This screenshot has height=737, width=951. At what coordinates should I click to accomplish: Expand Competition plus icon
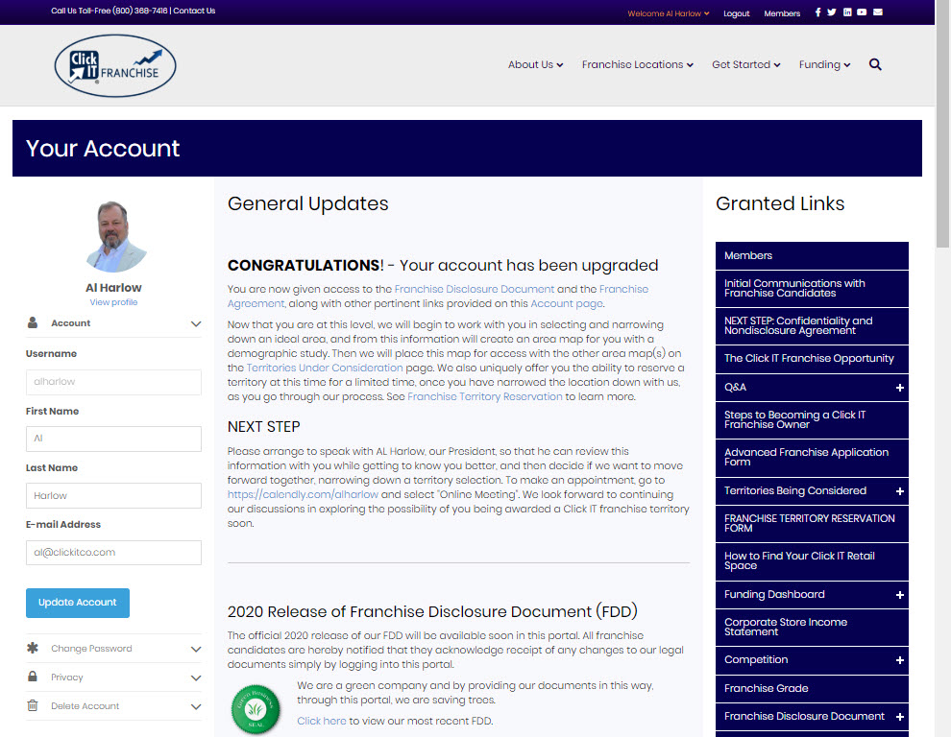click(x=900, y=660)
